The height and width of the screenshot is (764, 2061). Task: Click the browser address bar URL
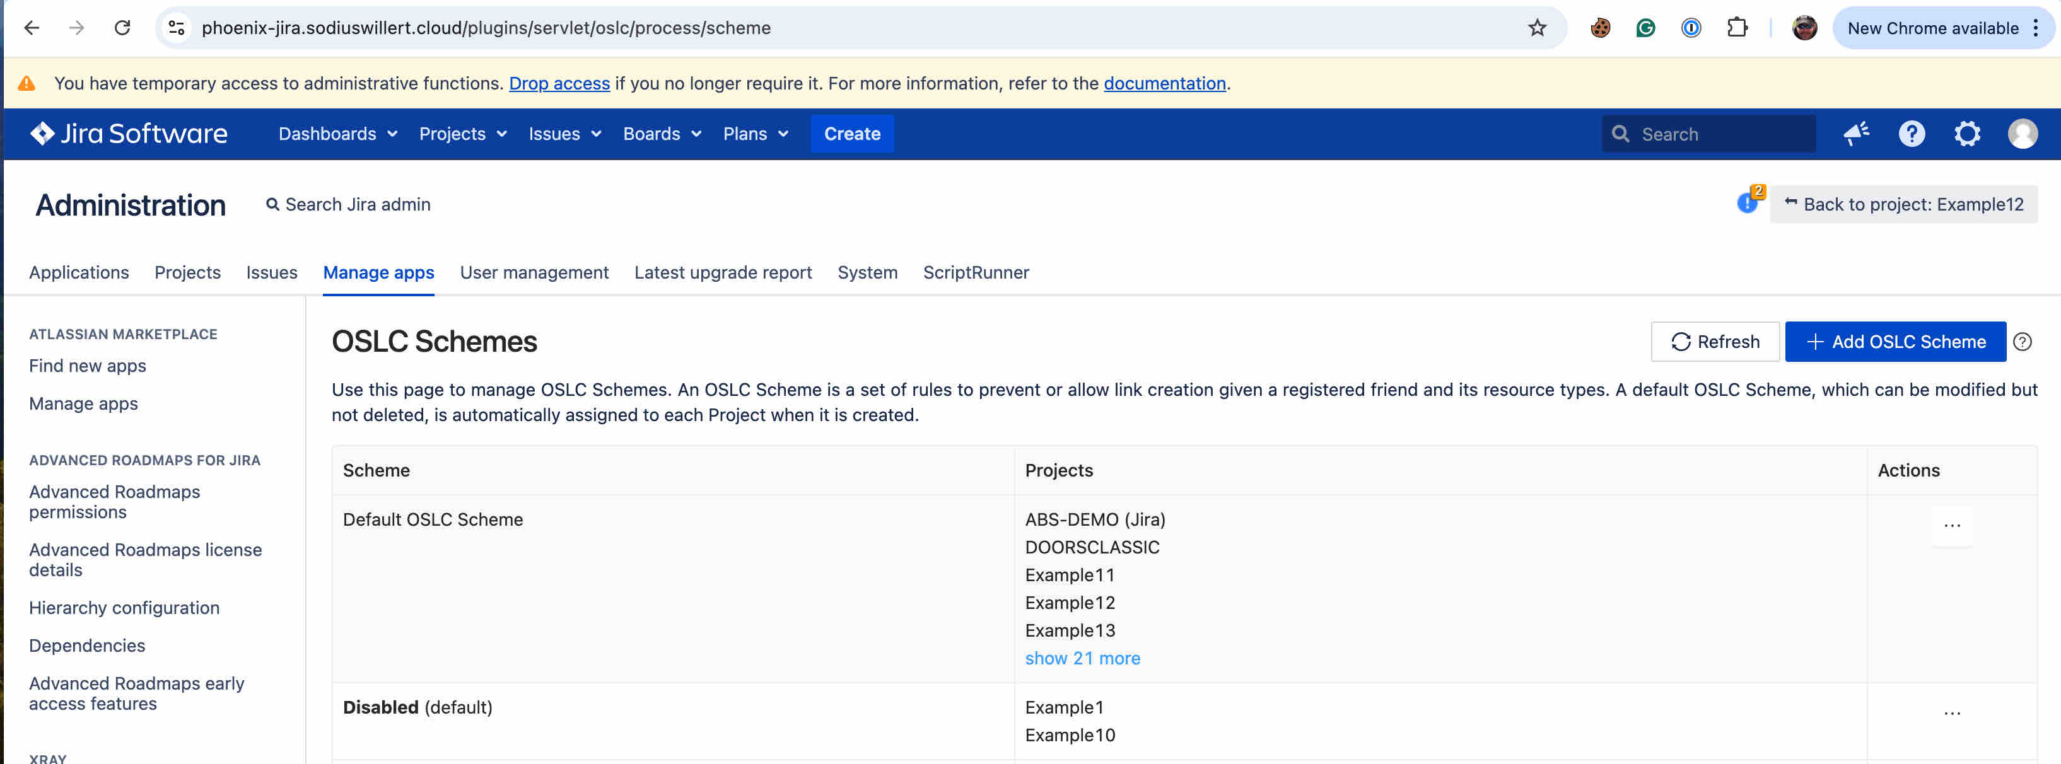[x=486, y=28]
